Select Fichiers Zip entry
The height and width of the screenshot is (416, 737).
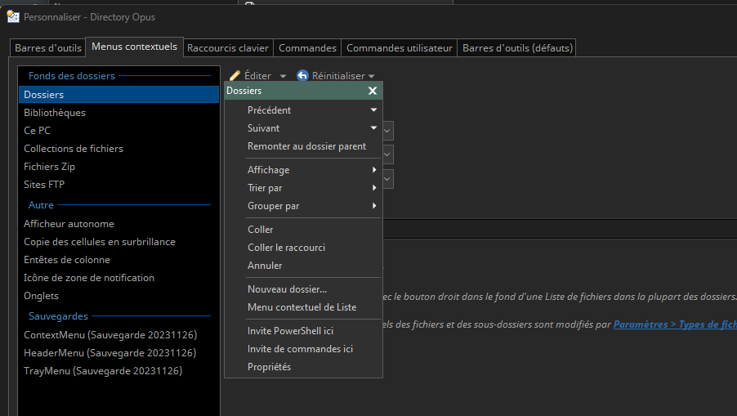(119, 167)
